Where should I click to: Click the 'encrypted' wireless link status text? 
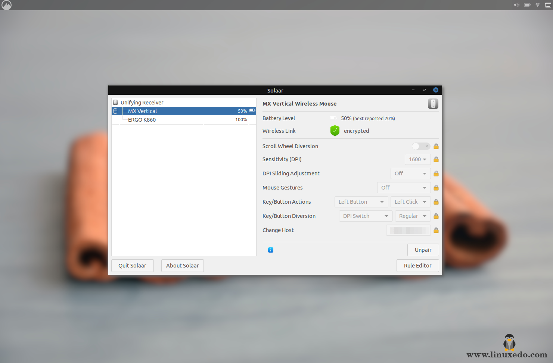(356, 131)
